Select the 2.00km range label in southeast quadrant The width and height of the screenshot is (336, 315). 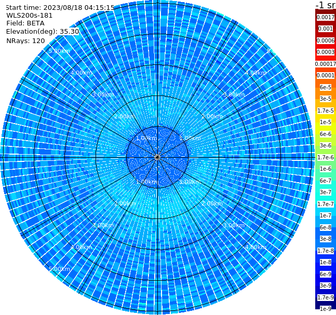(212, 203)
